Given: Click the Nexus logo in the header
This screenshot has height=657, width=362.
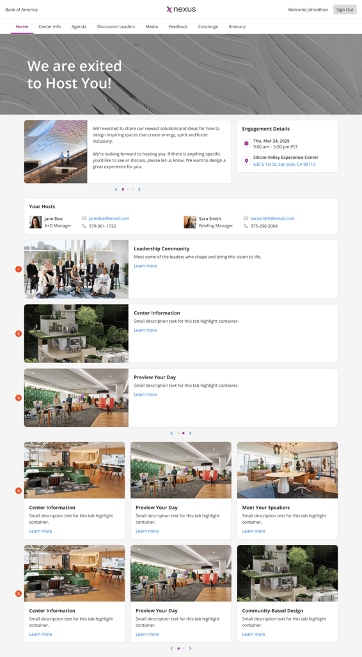Looking at the screenshot, I should (x=181, y=9).
